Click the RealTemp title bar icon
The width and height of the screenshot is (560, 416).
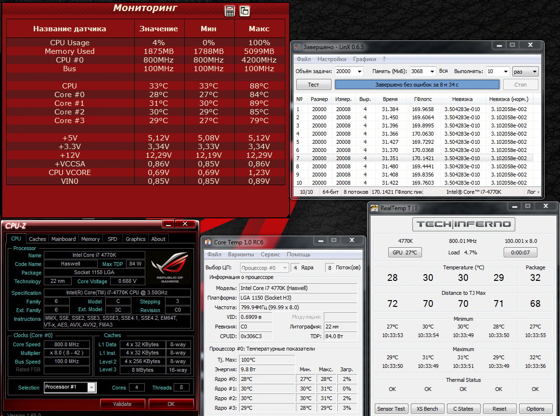pos(374,208)
